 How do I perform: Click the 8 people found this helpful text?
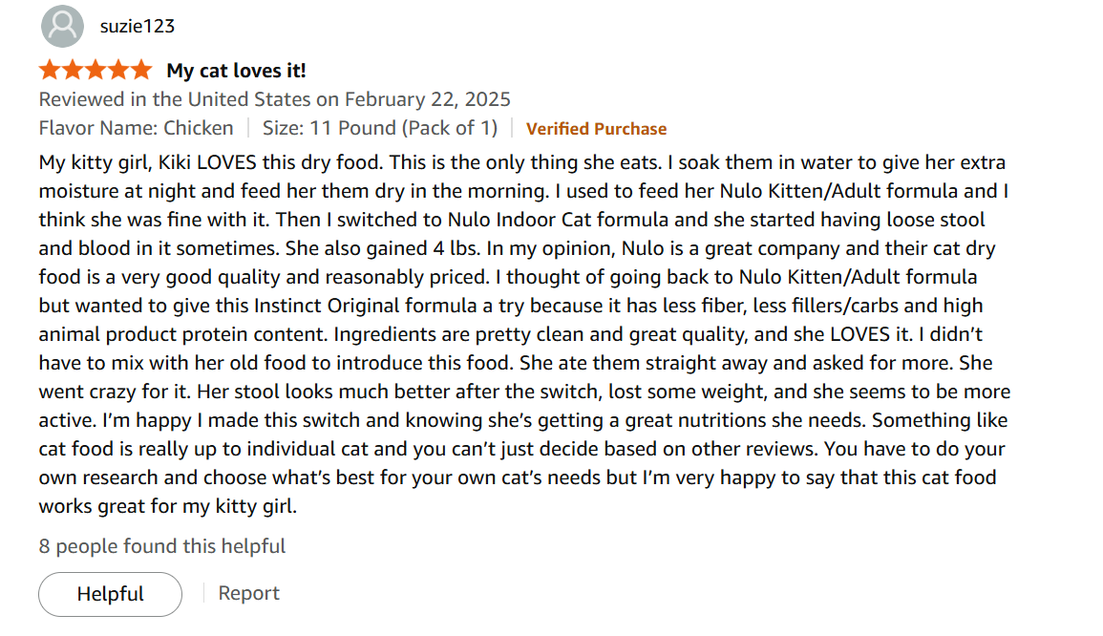coord(161,545)
